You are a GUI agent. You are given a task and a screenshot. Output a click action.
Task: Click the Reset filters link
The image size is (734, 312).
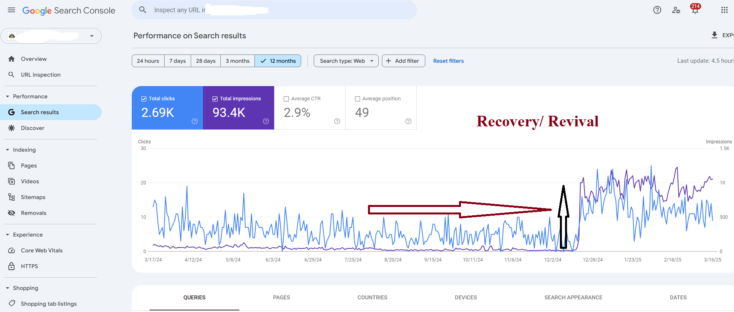pyautogui.click(x=448, y=61)
